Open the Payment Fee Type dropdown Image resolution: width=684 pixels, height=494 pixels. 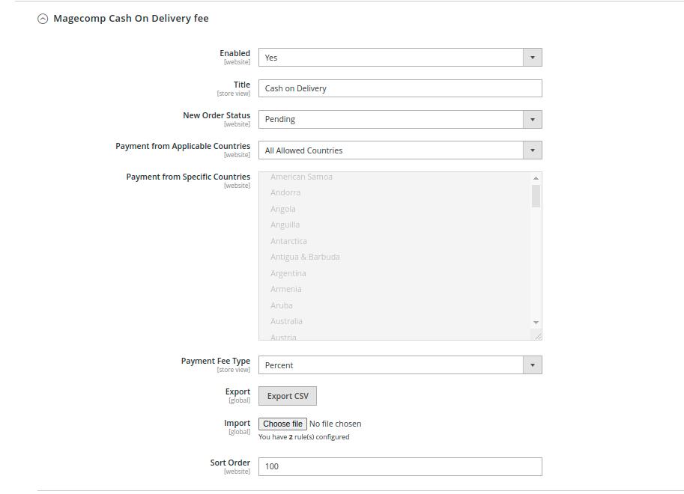400,365
